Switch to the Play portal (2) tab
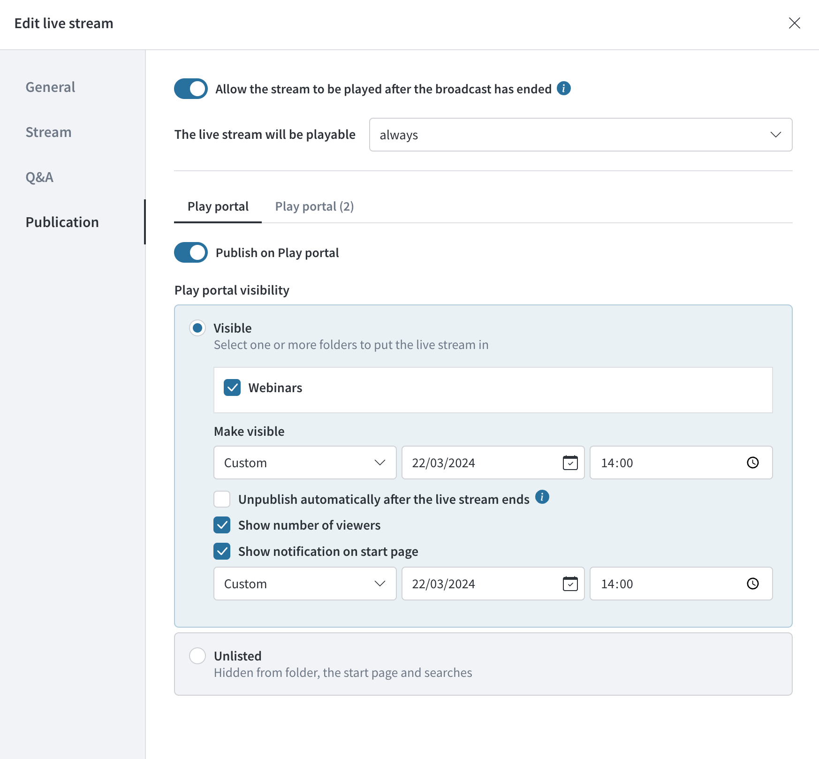Viewport: 819px width, 759px height. 314,206
